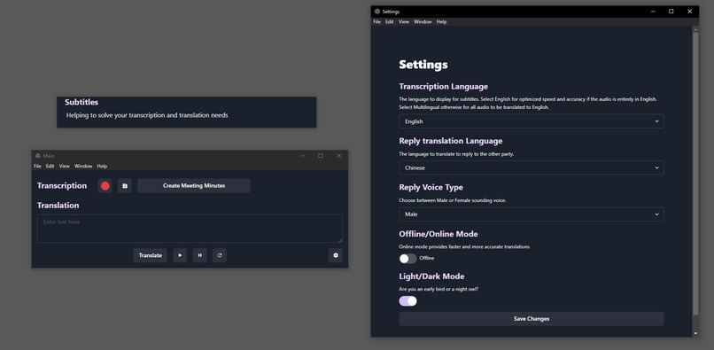
Task: Click the refresh/reset icon next to pause
Action: coord(220,256)
